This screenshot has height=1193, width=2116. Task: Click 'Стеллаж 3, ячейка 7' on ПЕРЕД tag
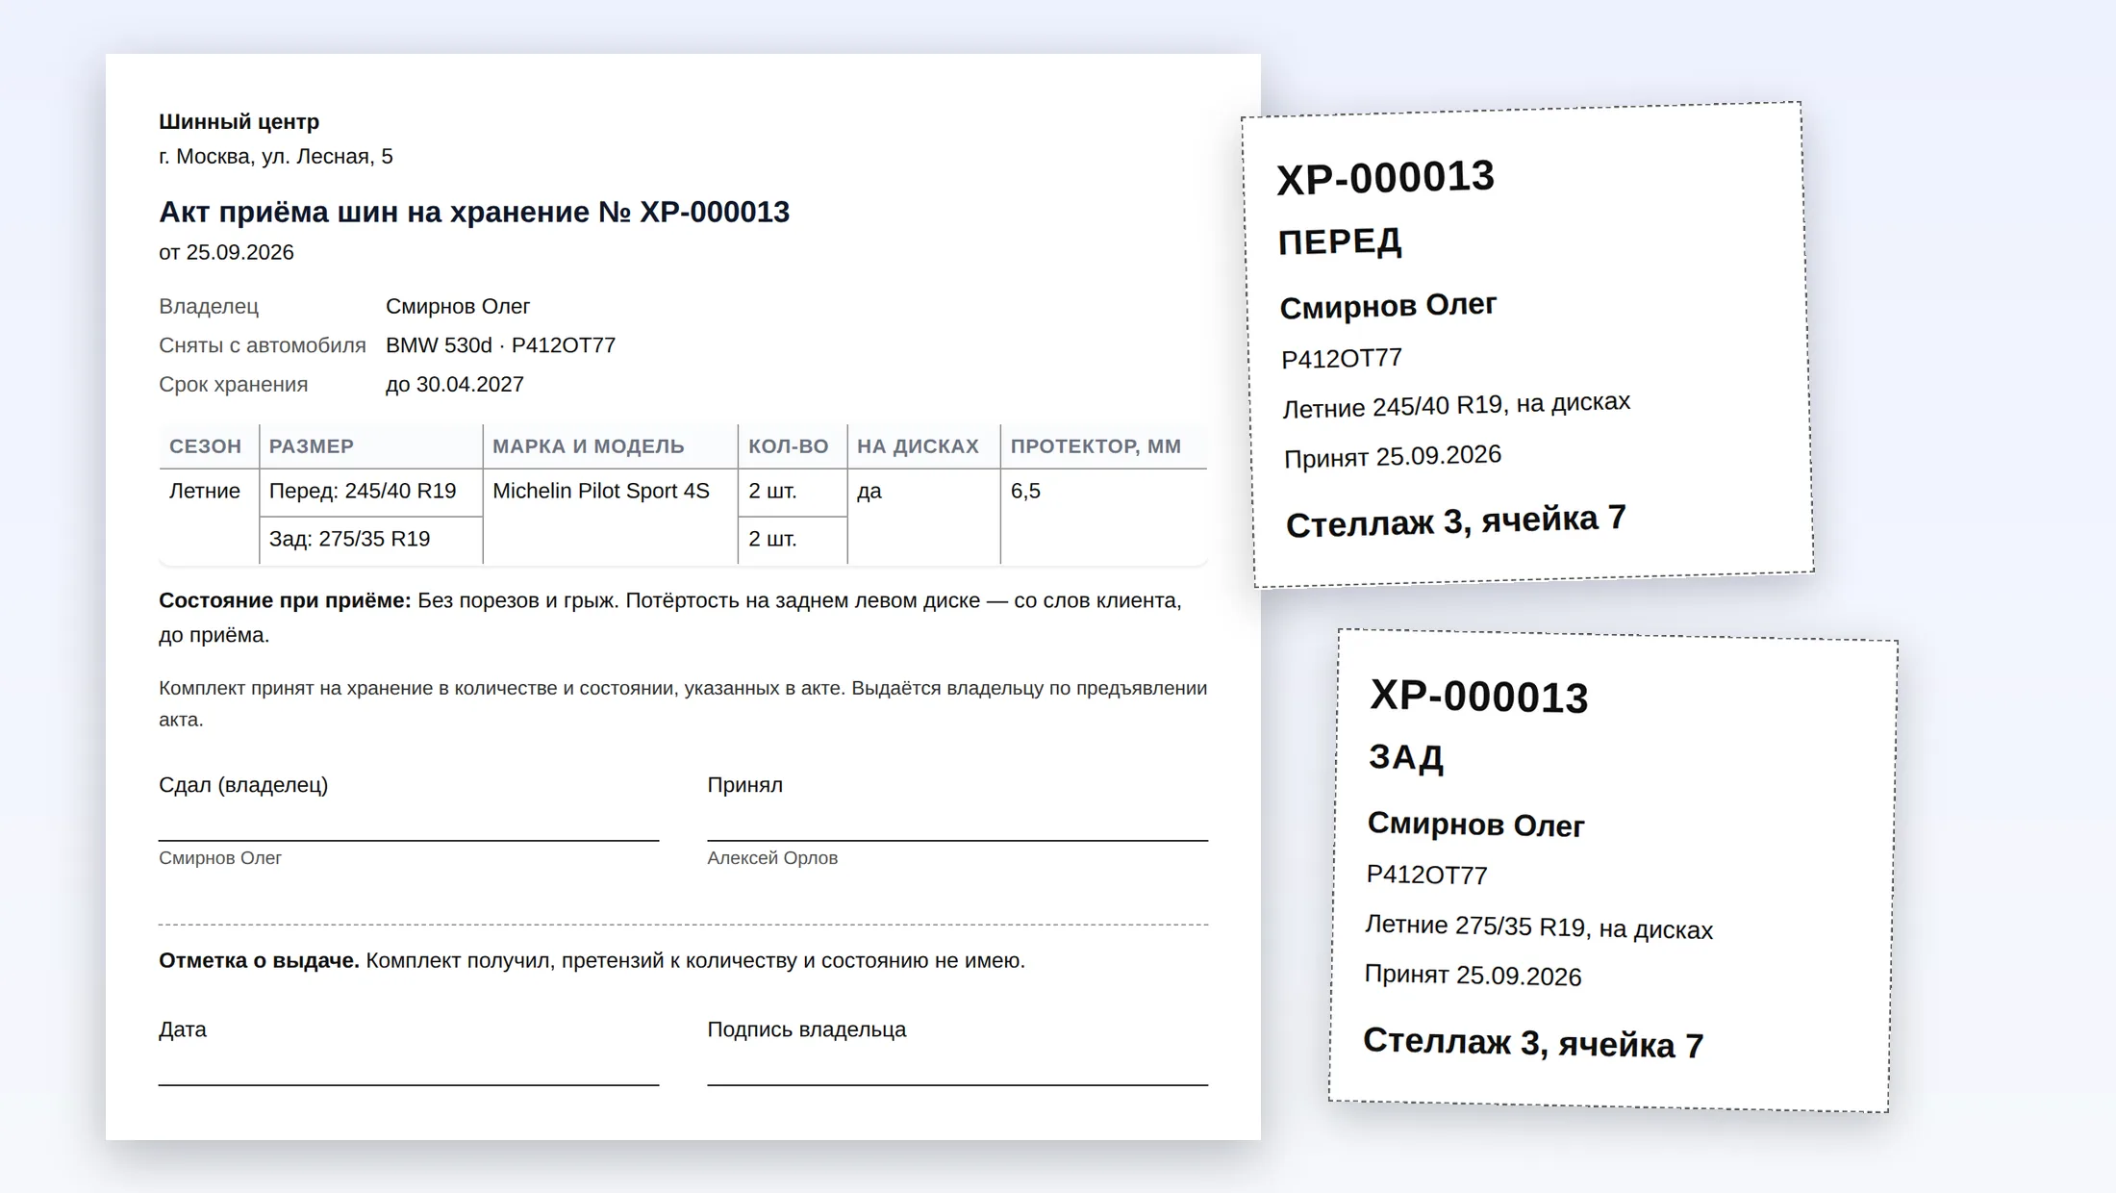click(x=1456, y=521)
